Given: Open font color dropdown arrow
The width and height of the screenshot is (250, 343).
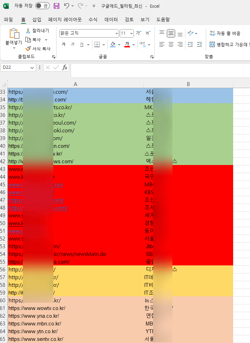Looking at the screenshot, I should tap(134, 45).
